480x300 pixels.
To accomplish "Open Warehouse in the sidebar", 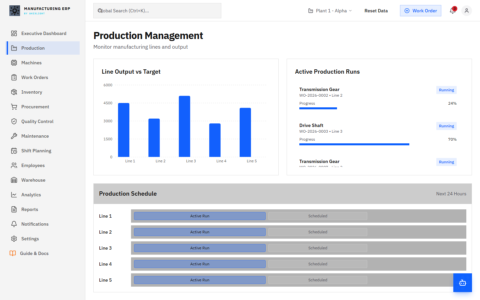I will (x=43, y=180).
